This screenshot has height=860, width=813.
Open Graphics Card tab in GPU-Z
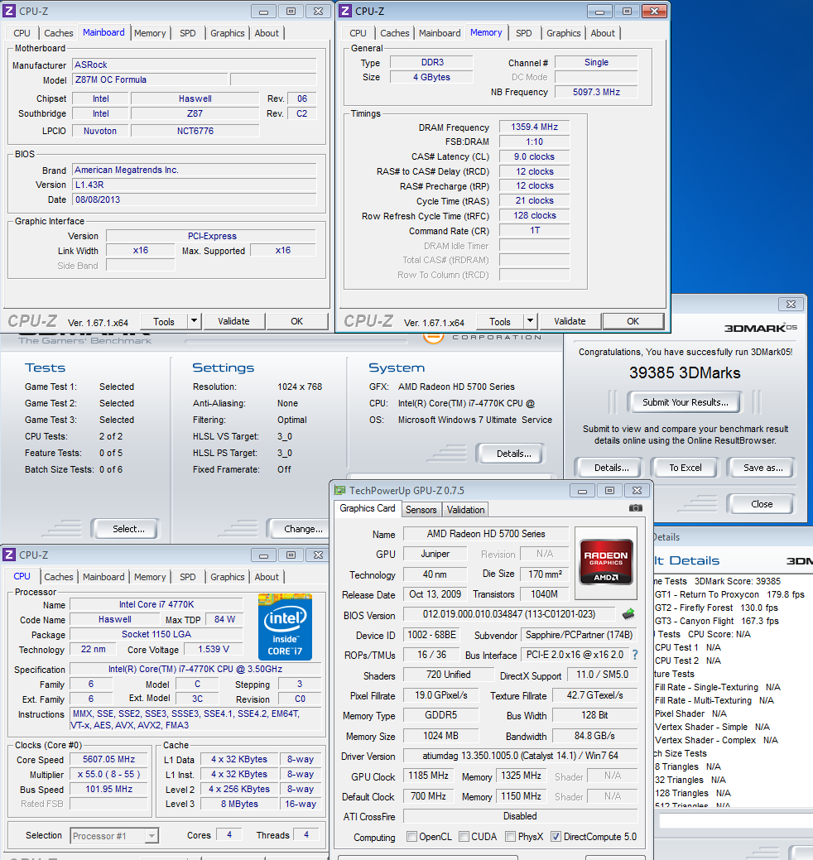[367, 508]
